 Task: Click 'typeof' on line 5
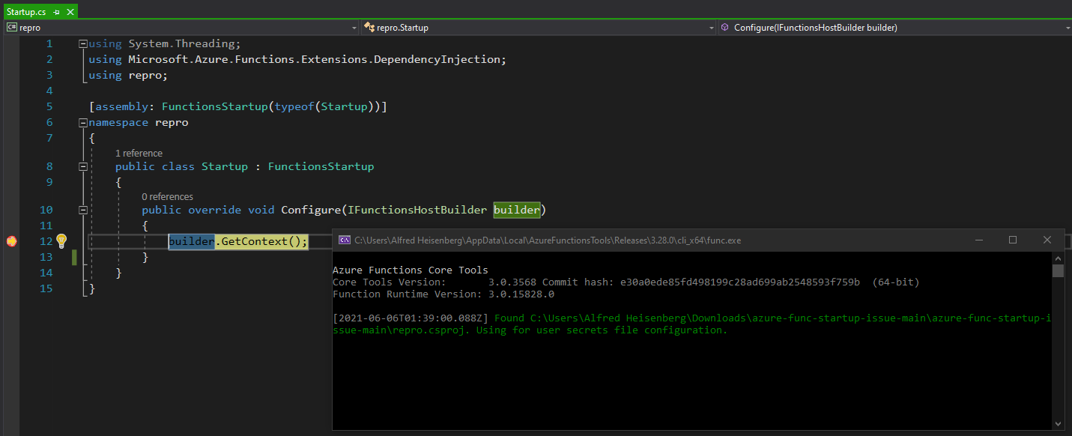pyautogui.click(x=294, y=106)
